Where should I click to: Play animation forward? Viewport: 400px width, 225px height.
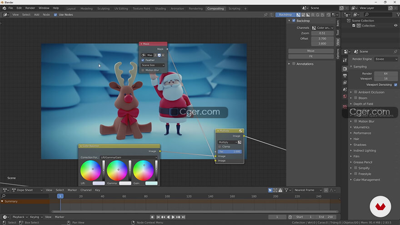pos(173,217)
